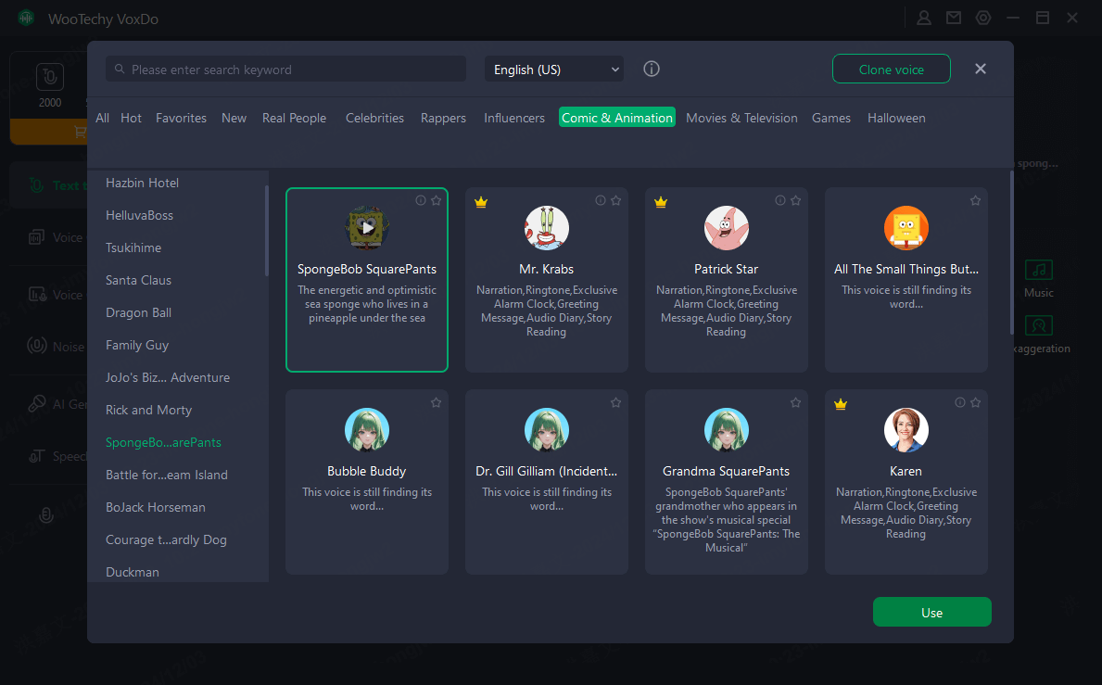Open the settings gear icon in title bar

pos(983,18)
